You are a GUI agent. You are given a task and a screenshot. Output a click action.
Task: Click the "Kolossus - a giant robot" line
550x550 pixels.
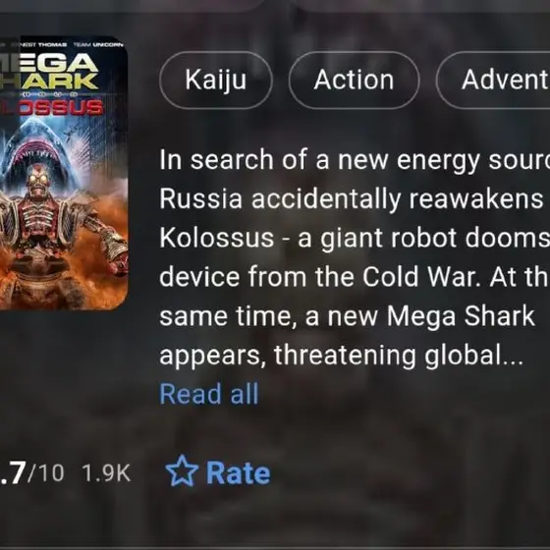[x=355, y=238]
